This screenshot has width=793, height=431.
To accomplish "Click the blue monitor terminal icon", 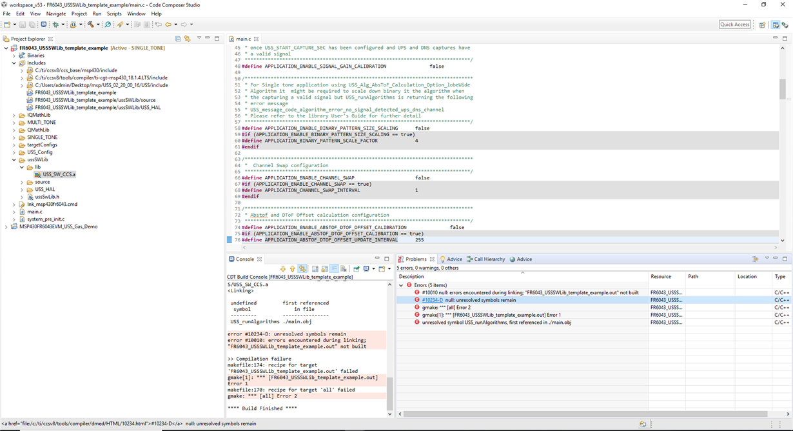I will pyautogui.click(x=44, y=25).
